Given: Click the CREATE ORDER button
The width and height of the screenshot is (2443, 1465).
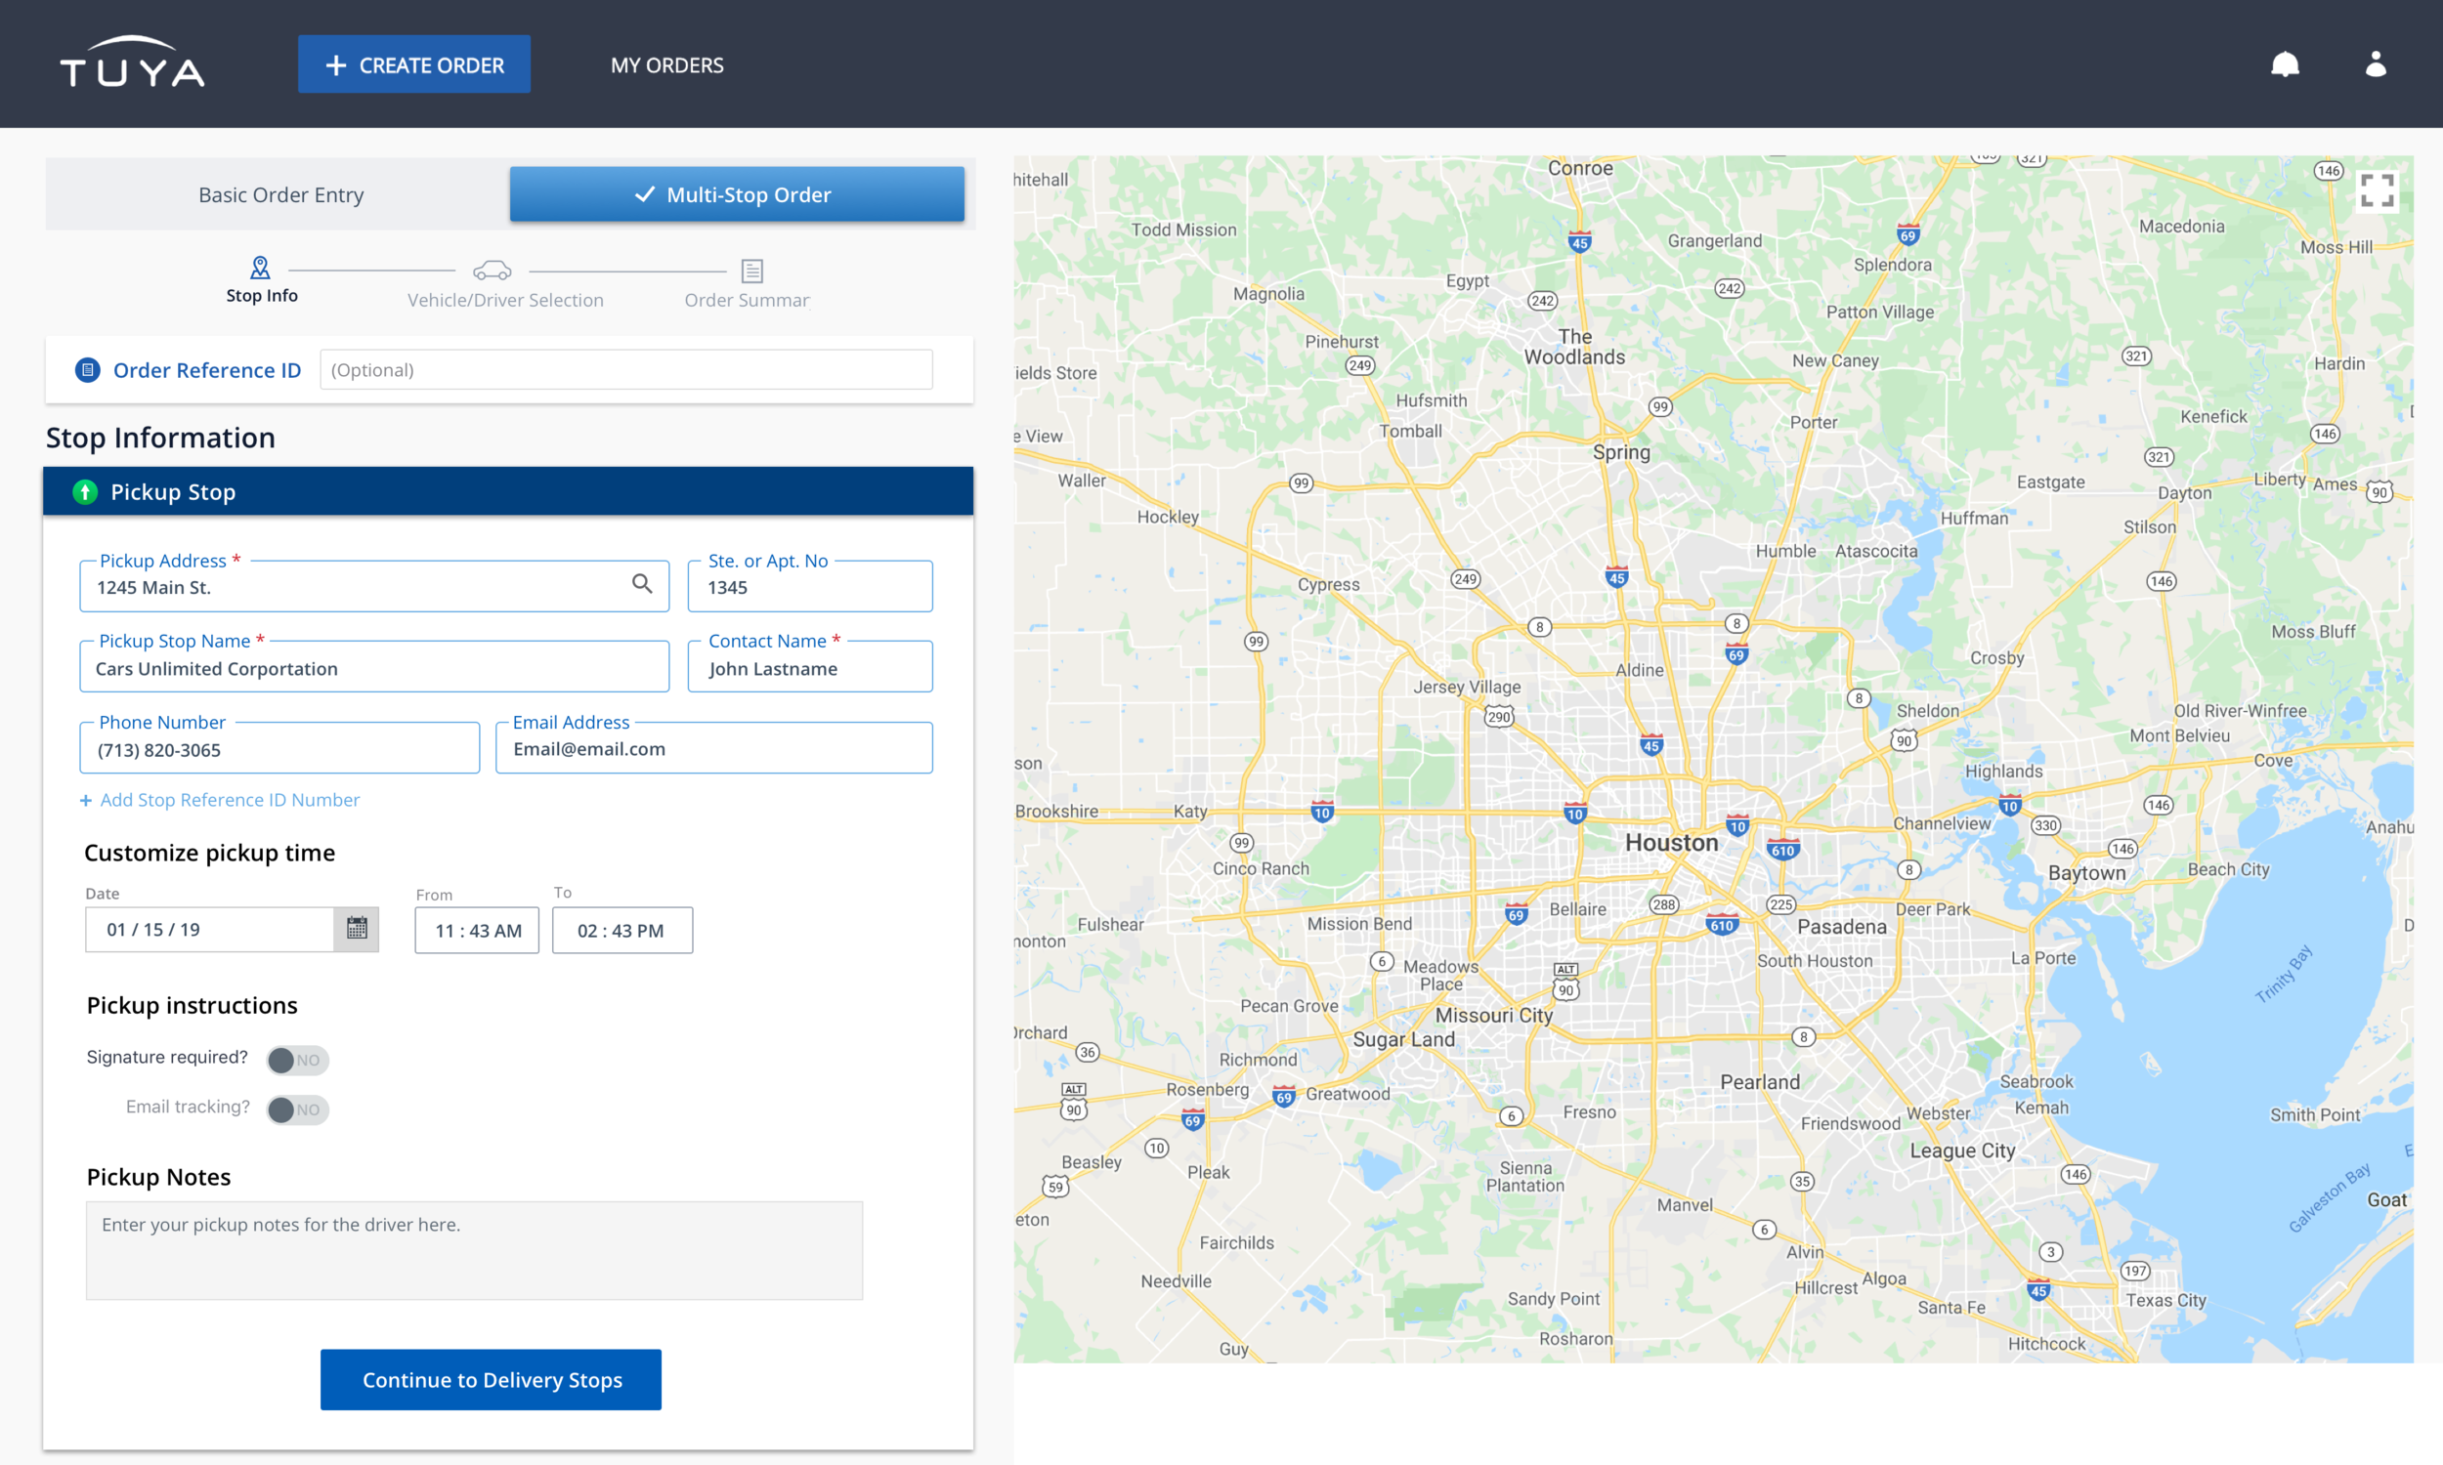Looking at the screenshot, I should [413, 64].
